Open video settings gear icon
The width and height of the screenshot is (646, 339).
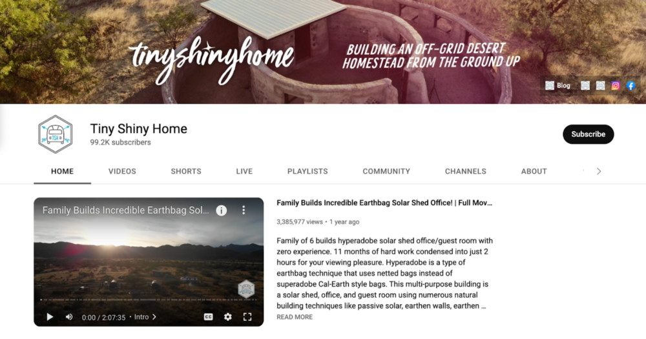coord(228,317)
